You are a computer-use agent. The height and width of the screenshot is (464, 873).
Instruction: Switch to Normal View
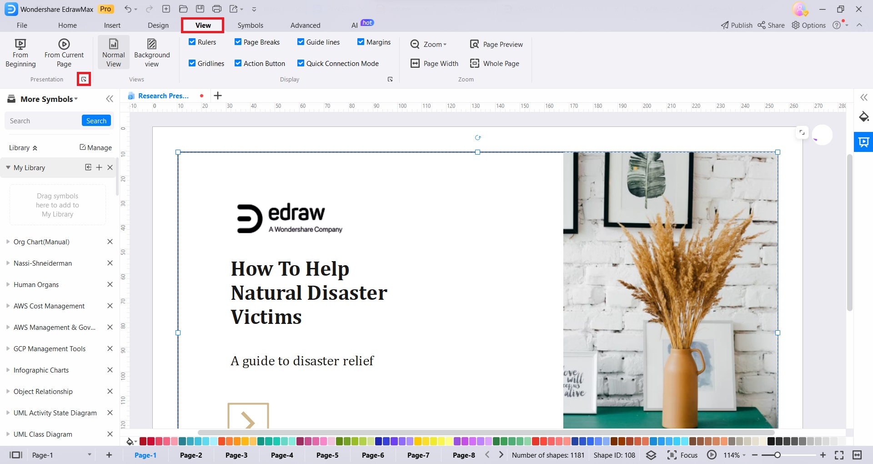[114, 53]
